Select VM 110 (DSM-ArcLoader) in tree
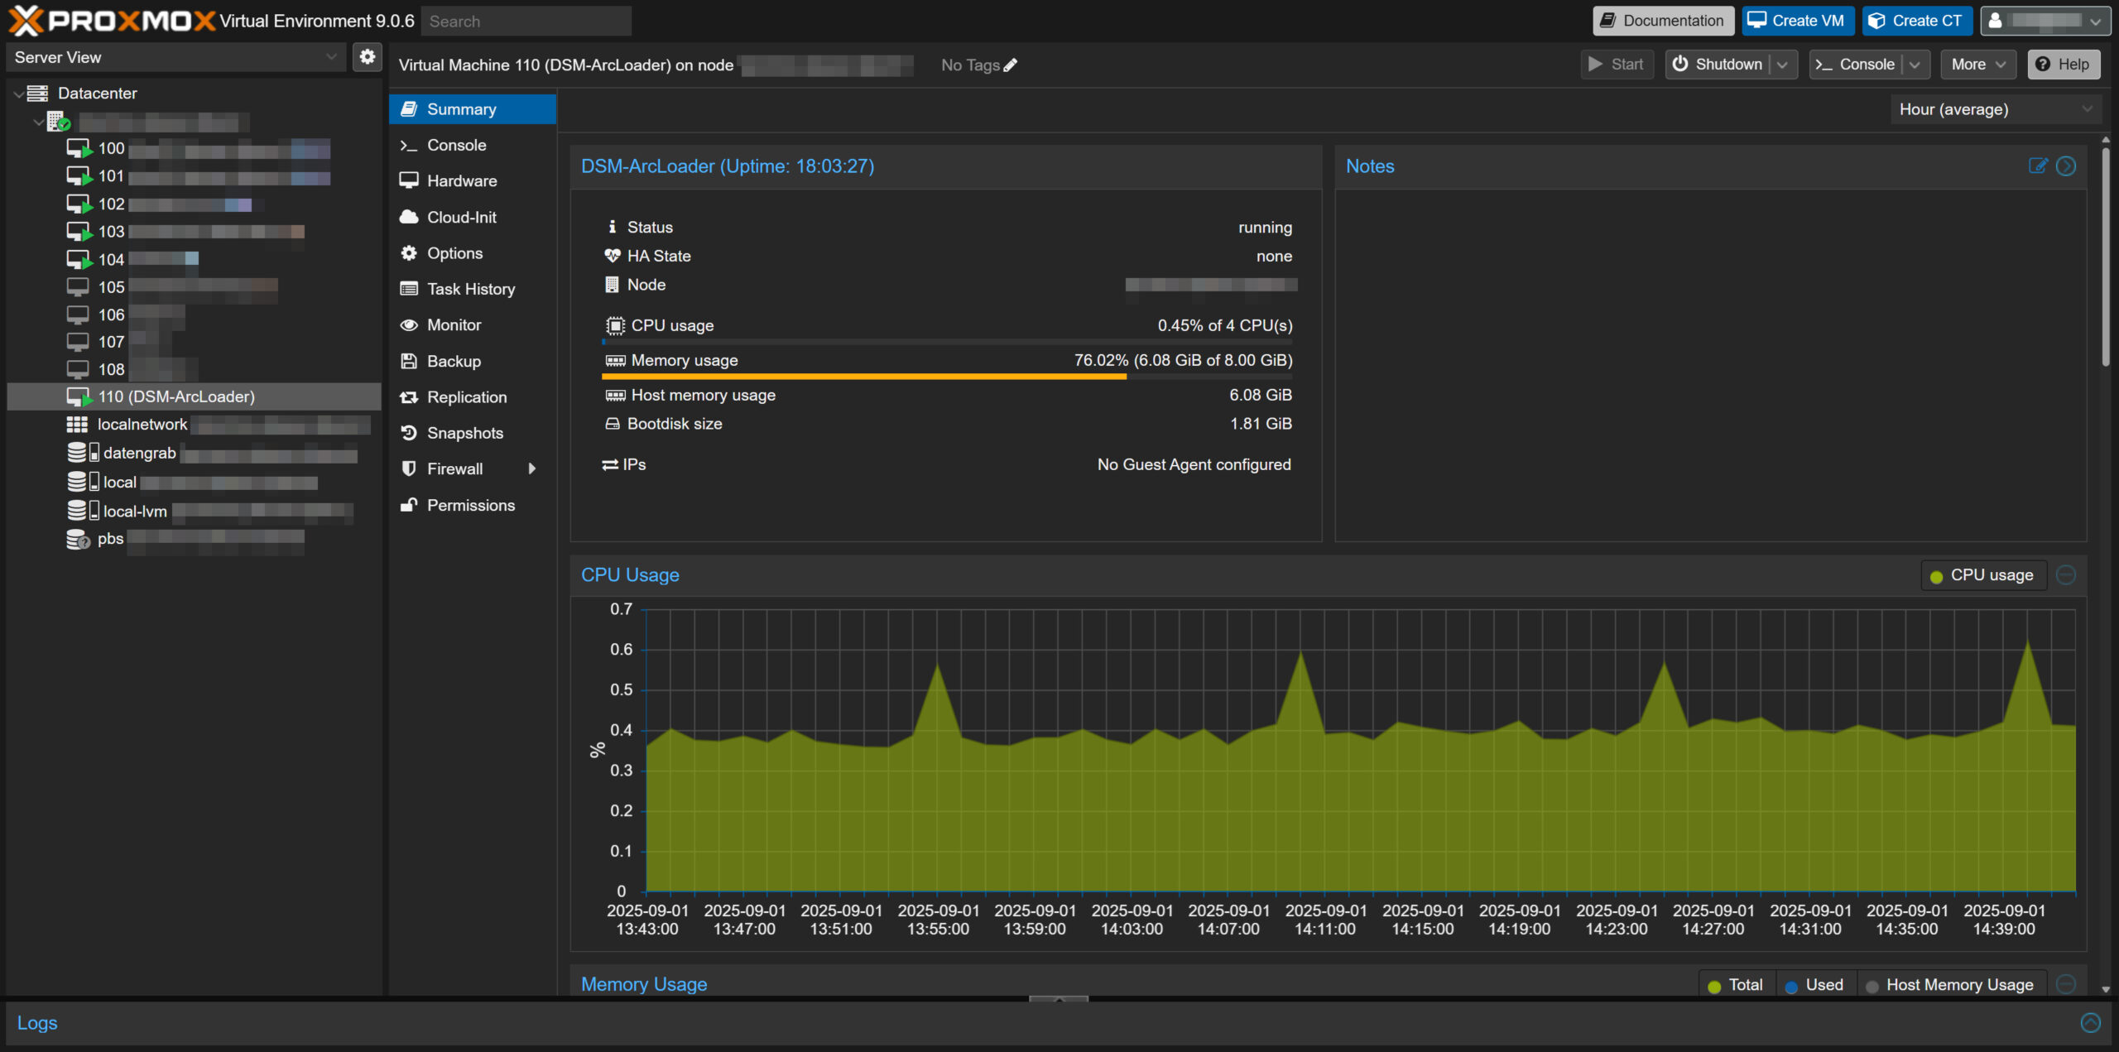 click(194, 397)
